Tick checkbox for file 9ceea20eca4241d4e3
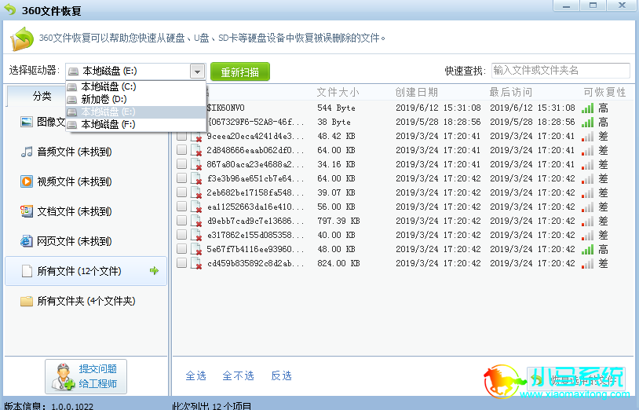Viewport: 639px width, 410px height. pyautogui.click(x=182, y=136)
